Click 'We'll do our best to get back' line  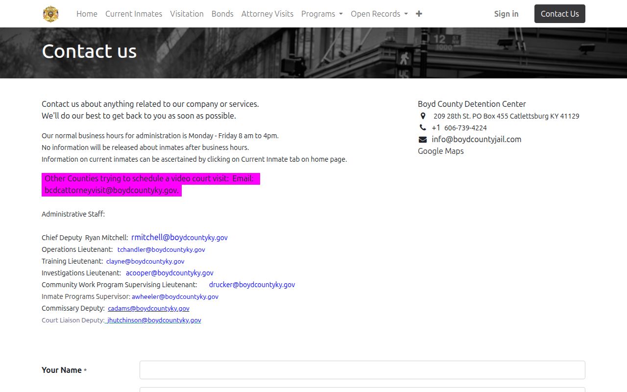point(139,116)
